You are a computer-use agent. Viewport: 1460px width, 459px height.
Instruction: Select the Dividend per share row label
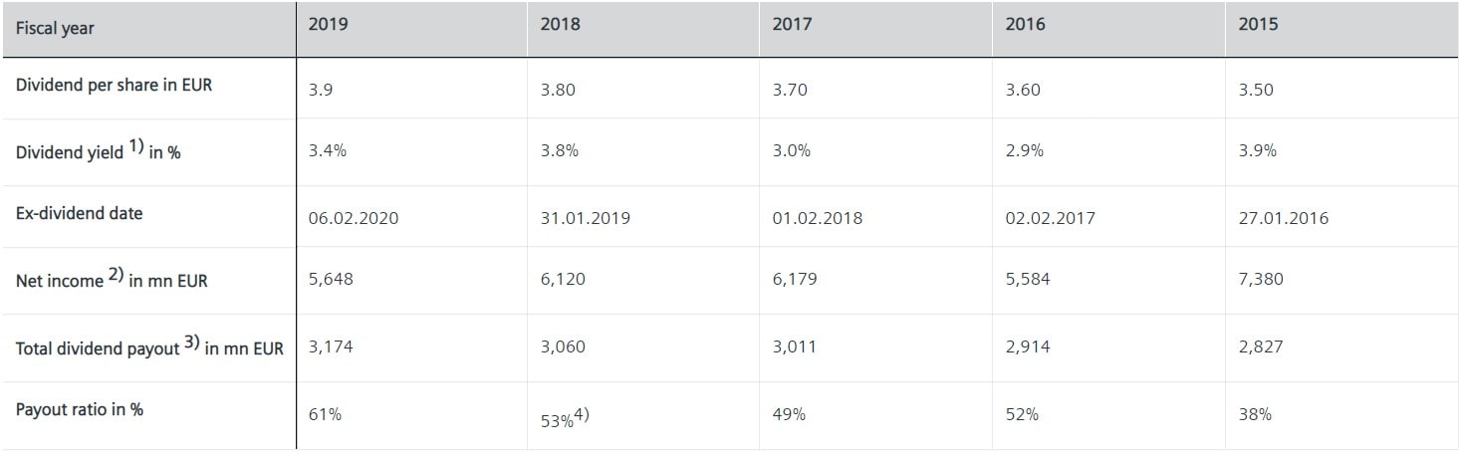tap(114, 85)
